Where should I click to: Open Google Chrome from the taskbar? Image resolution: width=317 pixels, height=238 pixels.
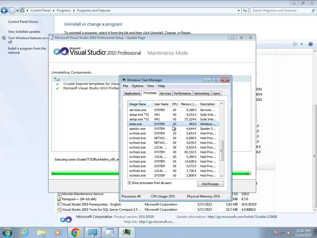pos(75,232)
